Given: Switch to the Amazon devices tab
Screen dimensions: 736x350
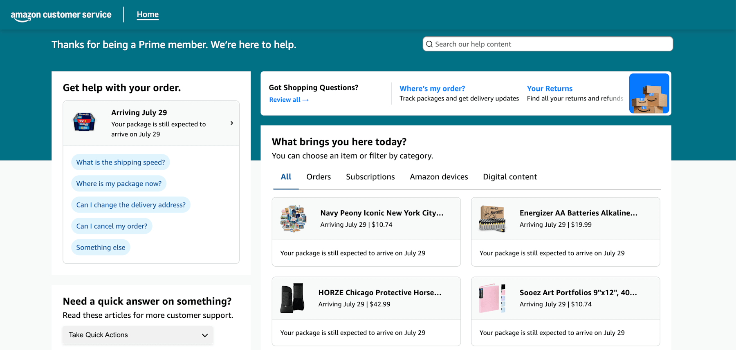Looking at the screenshot, I should (439, 177).
